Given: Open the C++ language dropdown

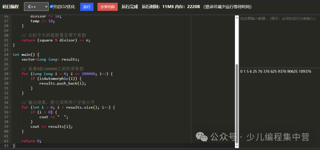Looking at the screenshot, I should (x=36, y=6).
